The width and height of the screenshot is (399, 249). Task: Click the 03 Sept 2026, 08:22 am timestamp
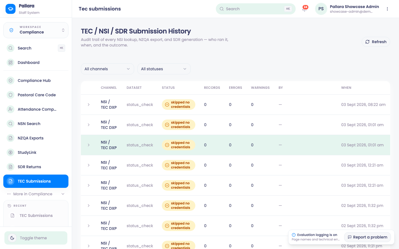[x=363, y=105]
